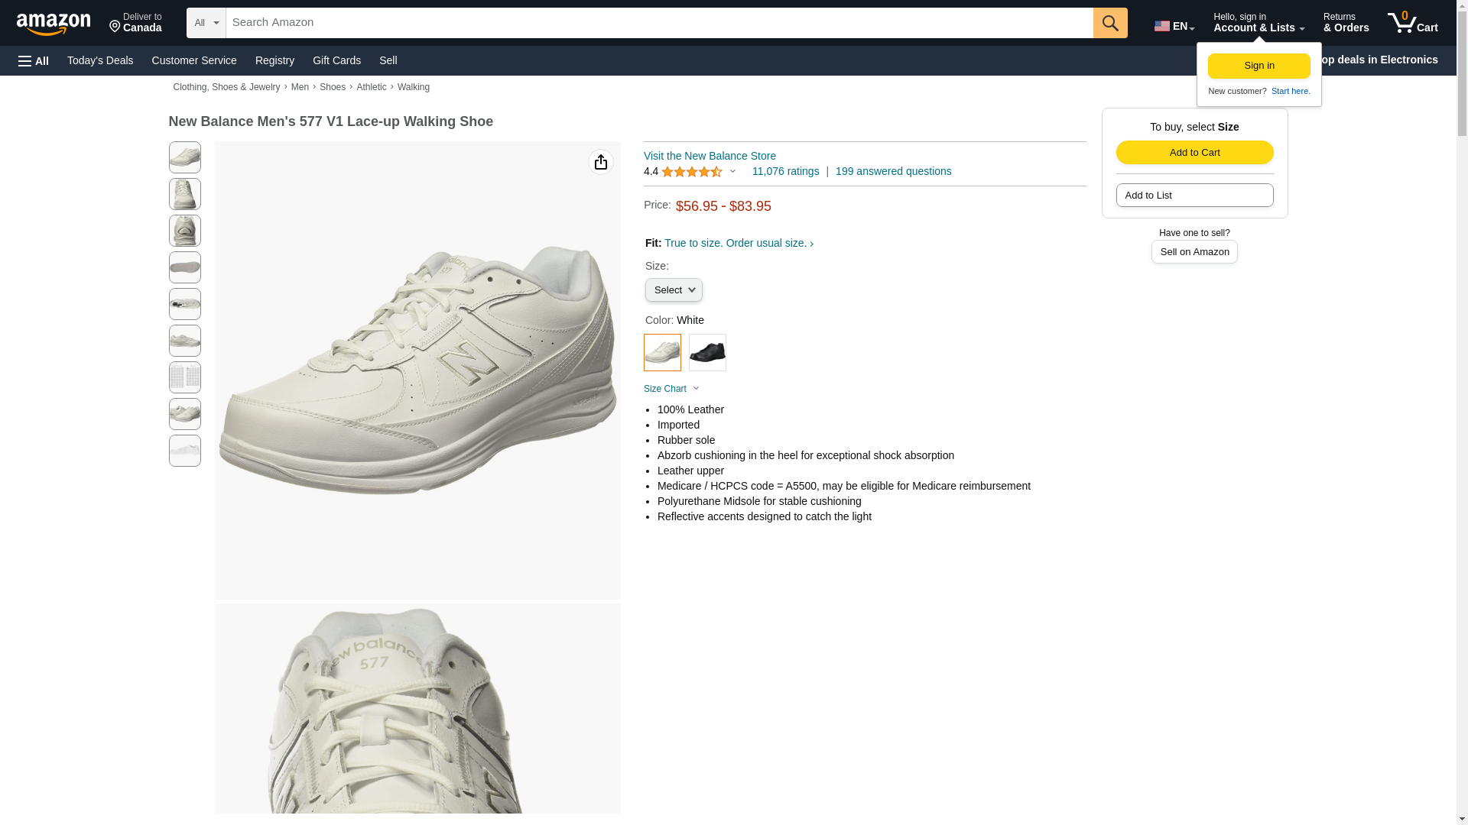This screenshot has width=1468, height=825.
Task: Open Today's Deals menu item
Action: tap(100, 60)
